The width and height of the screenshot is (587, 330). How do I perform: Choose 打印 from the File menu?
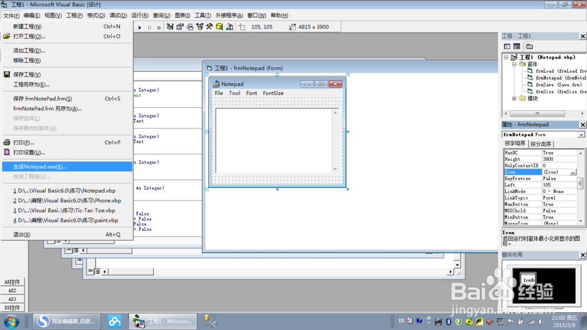pos(67,143)
